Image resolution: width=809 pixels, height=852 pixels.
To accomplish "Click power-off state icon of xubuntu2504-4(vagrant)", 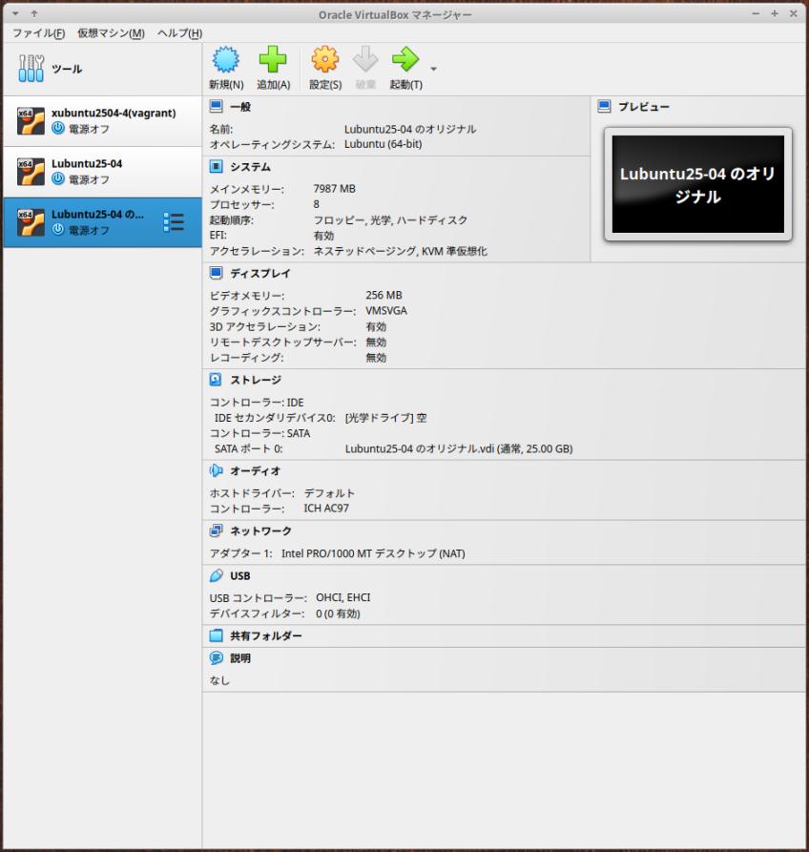I will [x=58, y=128].
